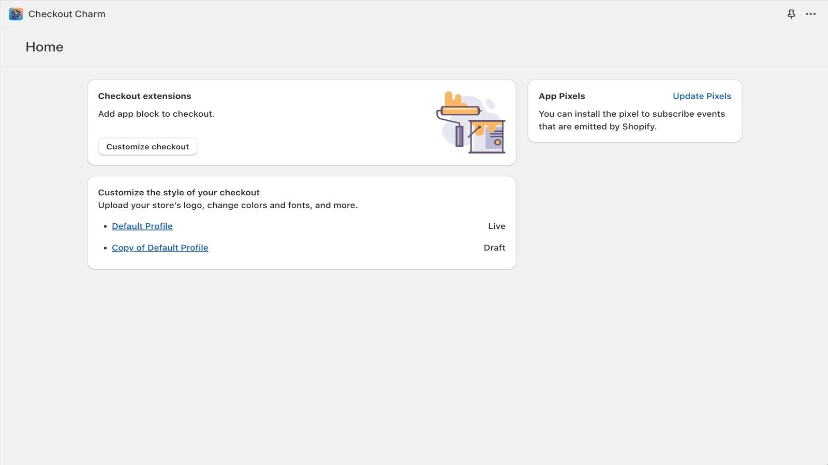The height and width of the screenshot is (465, 828).
Task: Select the Draft status label
Action: pos(494,247)
